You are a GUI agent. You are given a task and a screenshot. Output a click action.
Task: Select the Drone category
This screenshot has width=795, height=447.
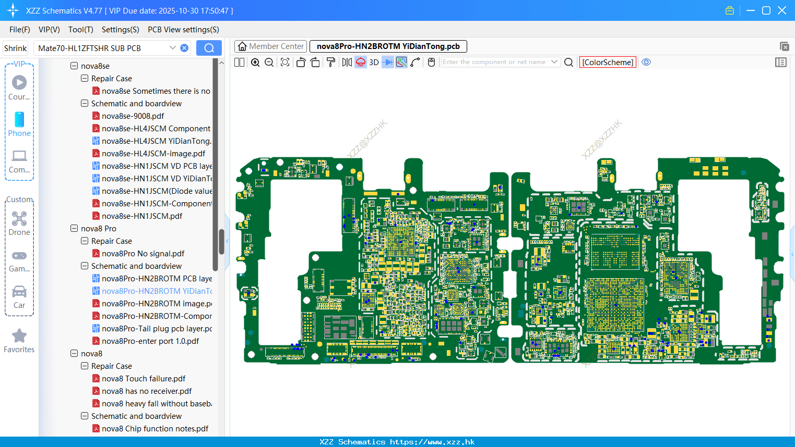coord(19,223)
